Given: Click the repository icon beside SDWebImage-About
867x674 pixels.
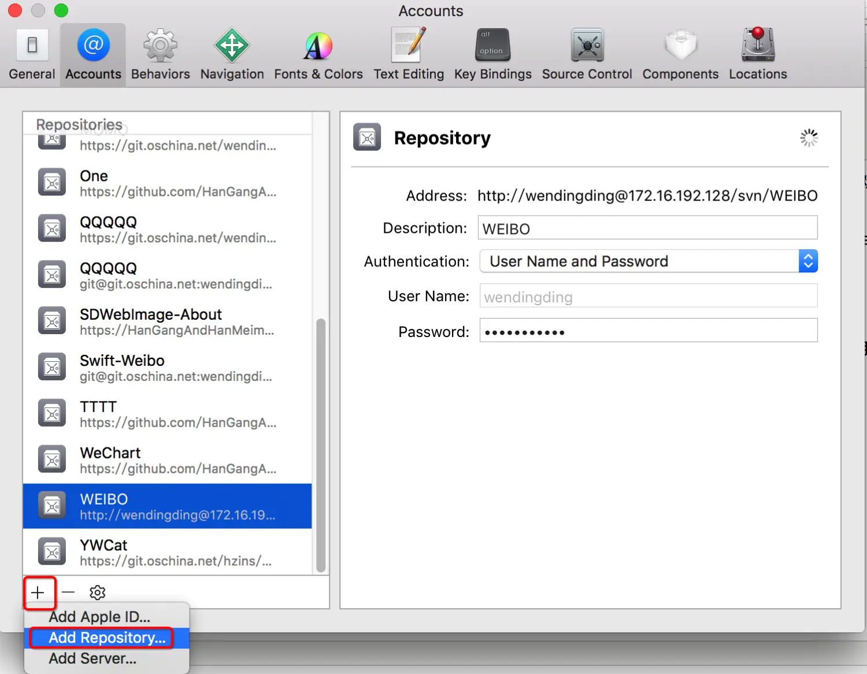Looking at the screenshot, I should click(52, 321).
